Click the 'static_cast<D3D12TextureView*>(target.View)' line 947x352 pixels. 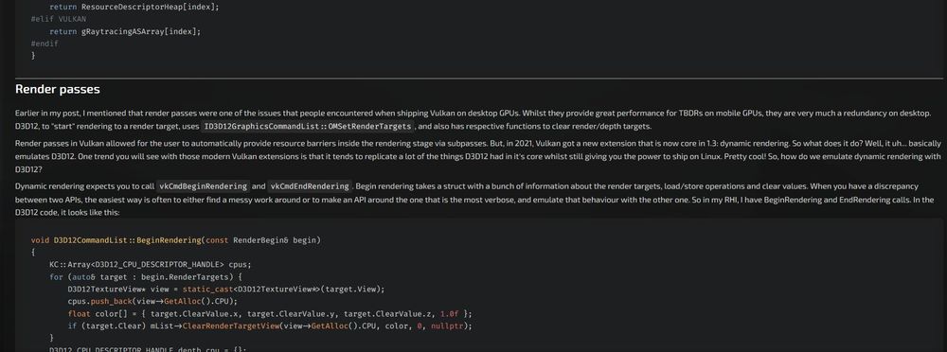click(226, 290)
